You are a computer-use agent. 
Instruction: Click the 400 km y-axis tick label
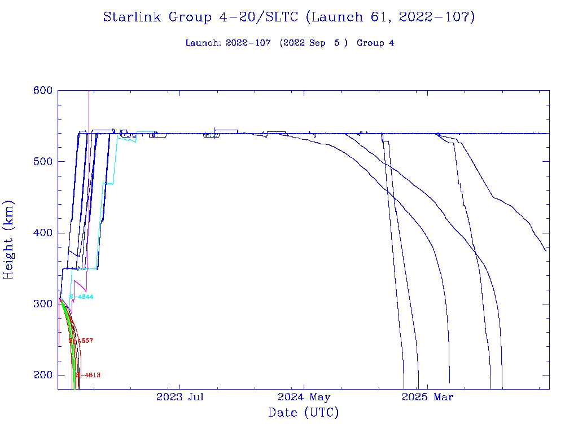tap(42, 233)
